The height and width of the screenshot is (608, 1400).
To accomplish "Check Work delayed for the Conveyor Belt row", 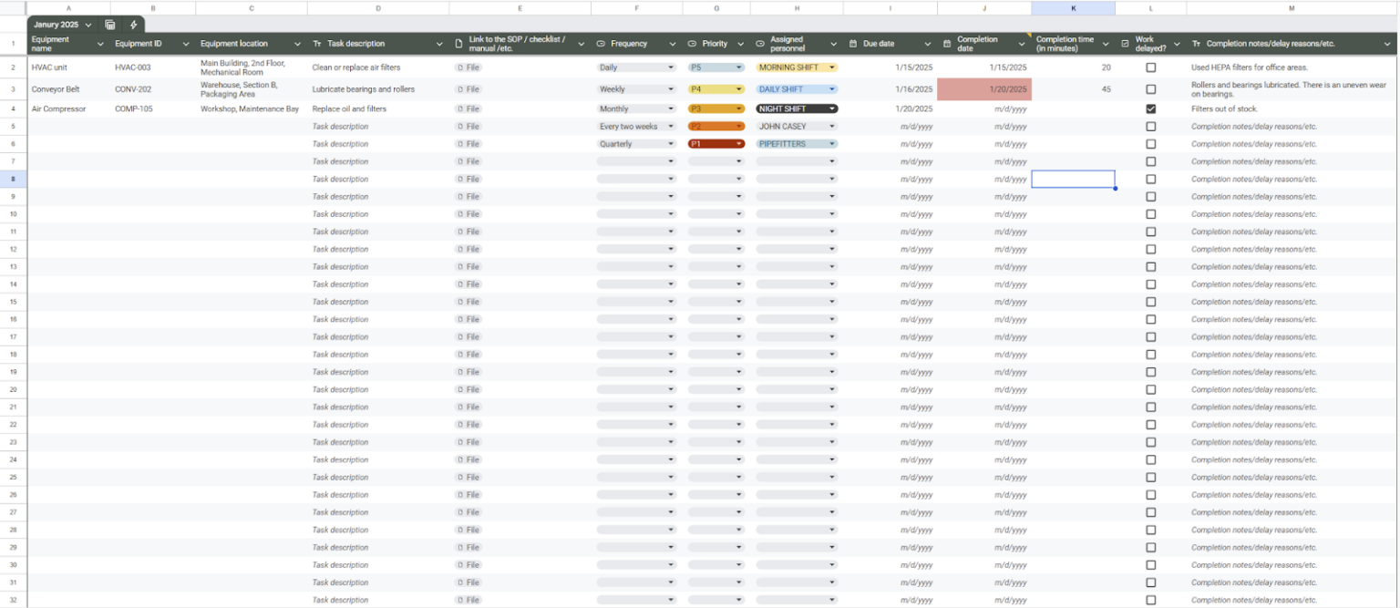I will (x=1150, y=89).
